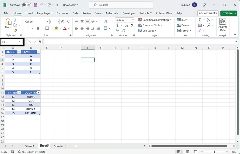Open the Calibri font name dropdown
240x154 pixels.
click(x=47, y=21)
